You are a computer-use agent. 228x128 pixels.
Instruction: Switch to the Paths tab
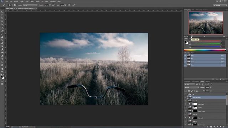point(193,53)
